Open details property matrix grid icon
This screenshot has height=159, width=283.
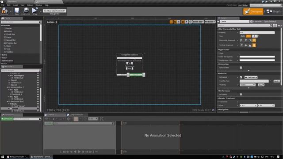275,26
